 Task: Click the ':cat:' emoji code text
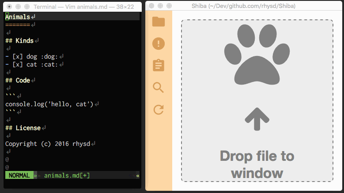(x=49, y=64)
